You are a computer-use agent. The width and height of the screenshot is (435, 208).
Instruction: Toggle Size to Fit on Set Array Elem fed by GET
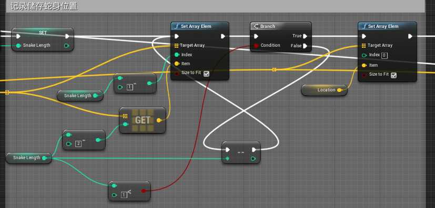(206, 74)
